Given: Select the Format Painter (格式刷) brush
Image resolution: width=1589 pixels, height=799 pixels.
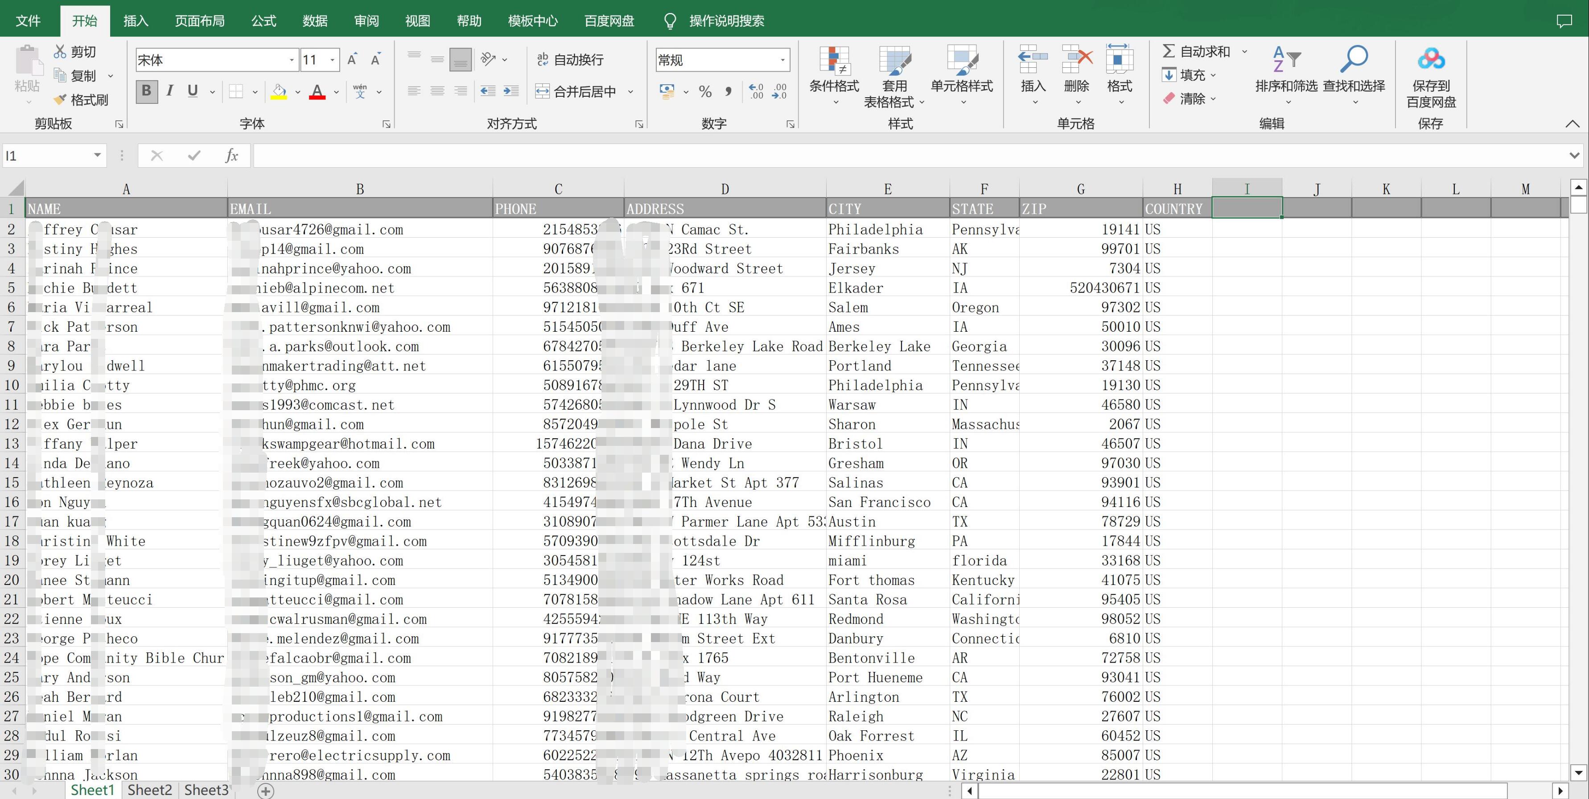Looking at the screenshot, I should coord(60,99).
